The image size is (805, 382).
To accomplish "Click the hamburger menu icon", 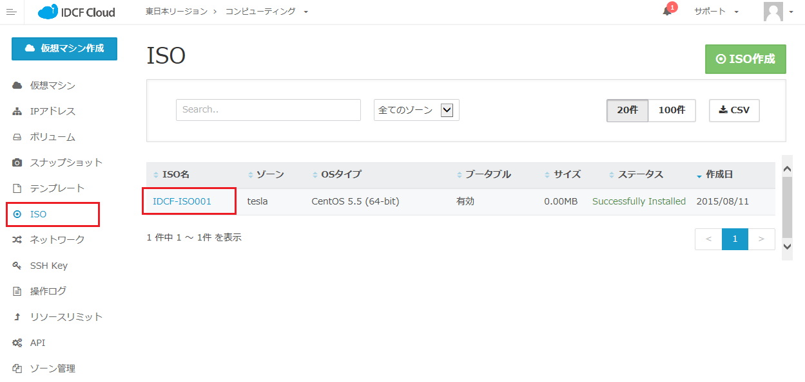I will coord(11,12).
